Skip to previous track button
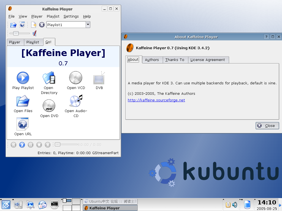This screenshot has width=282, height=211. pyautogui.click(x=13, y=145)
